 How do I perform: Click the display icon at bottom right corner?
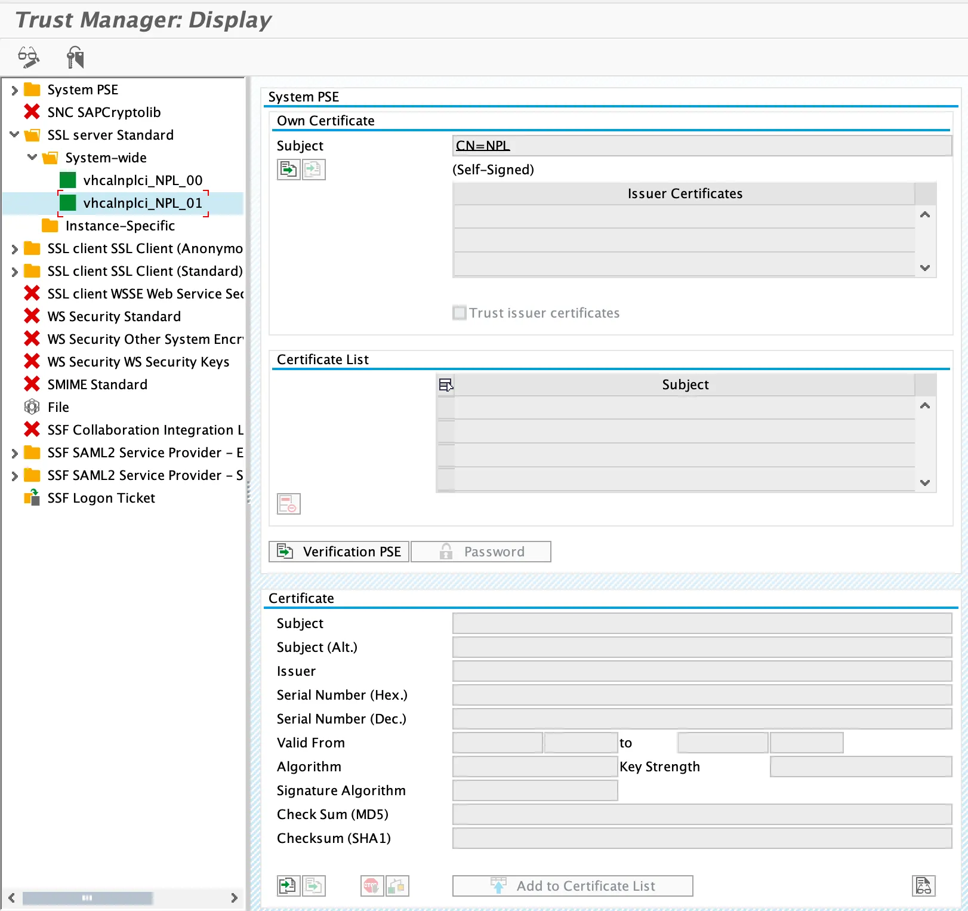pyautogui.click(x=923, y=885)
